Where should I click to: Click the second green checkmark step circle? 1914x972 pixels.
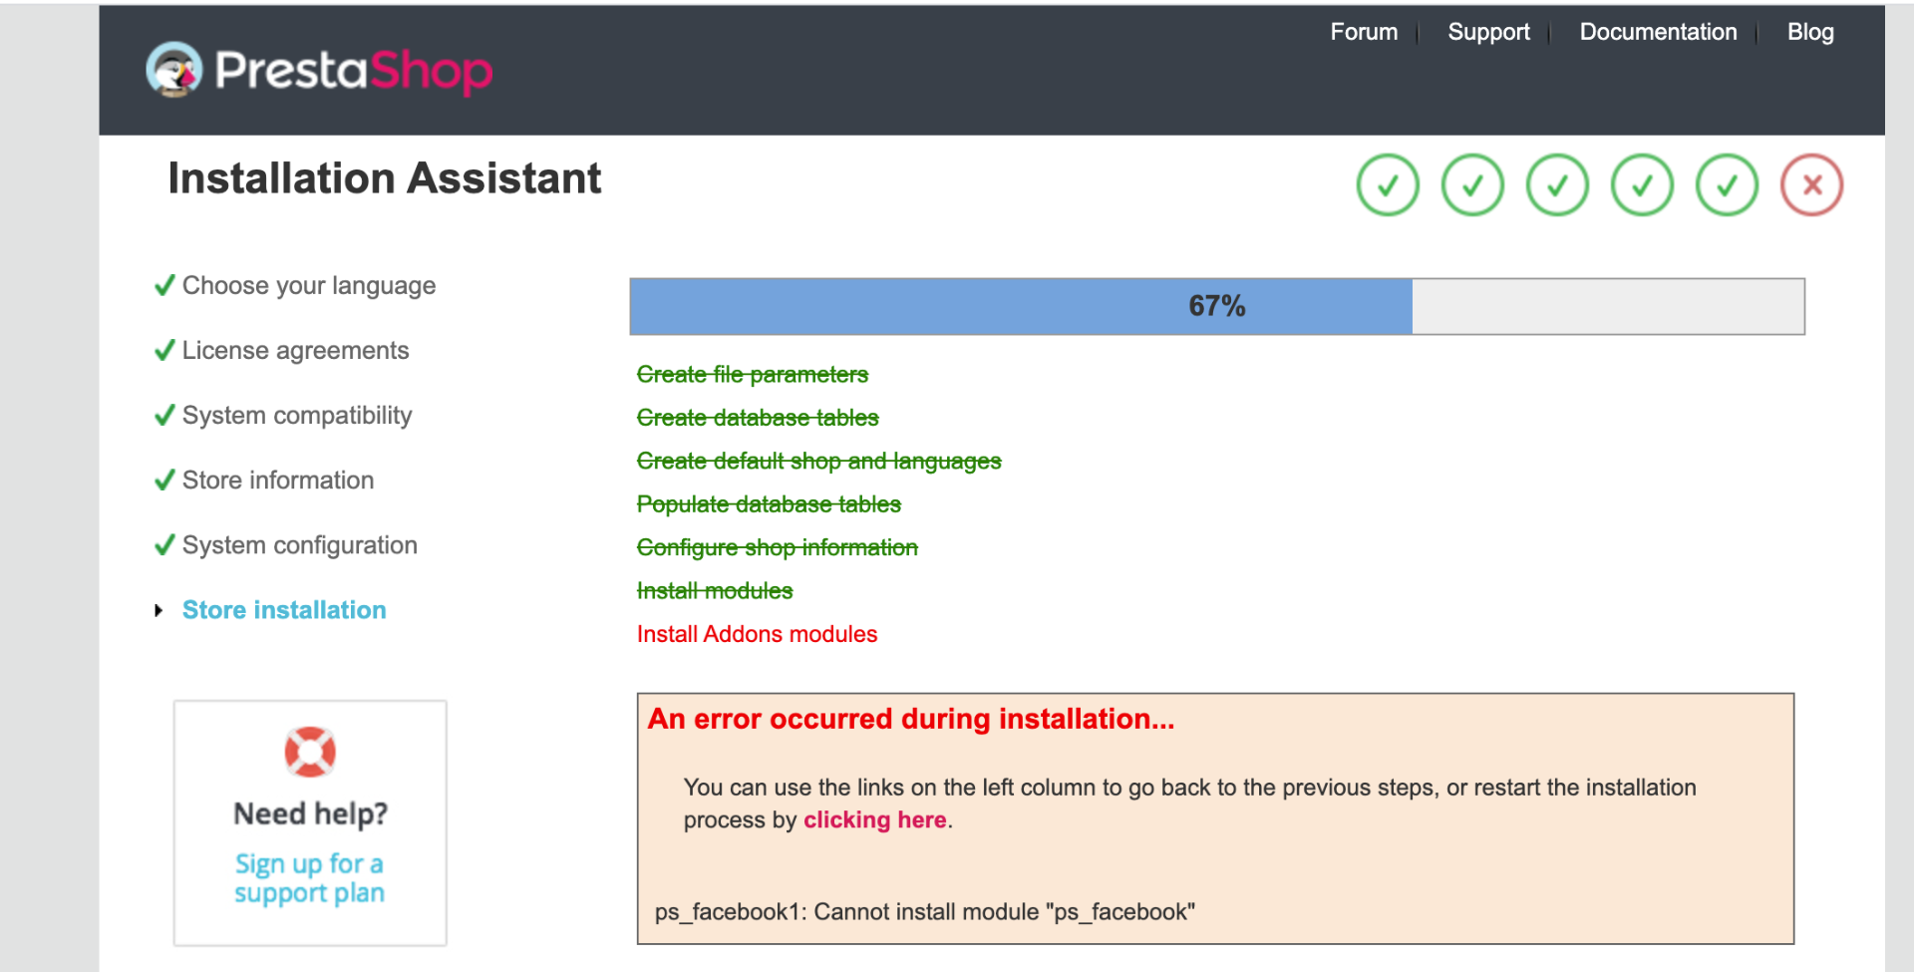point(1472,185)
